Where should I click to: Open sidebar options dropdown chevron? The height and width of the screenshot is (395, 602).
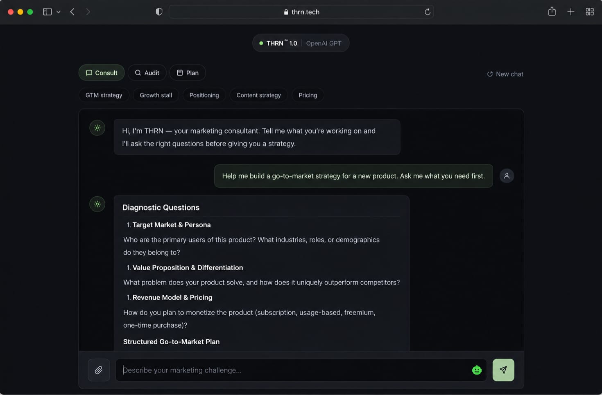tap(59, 12)
